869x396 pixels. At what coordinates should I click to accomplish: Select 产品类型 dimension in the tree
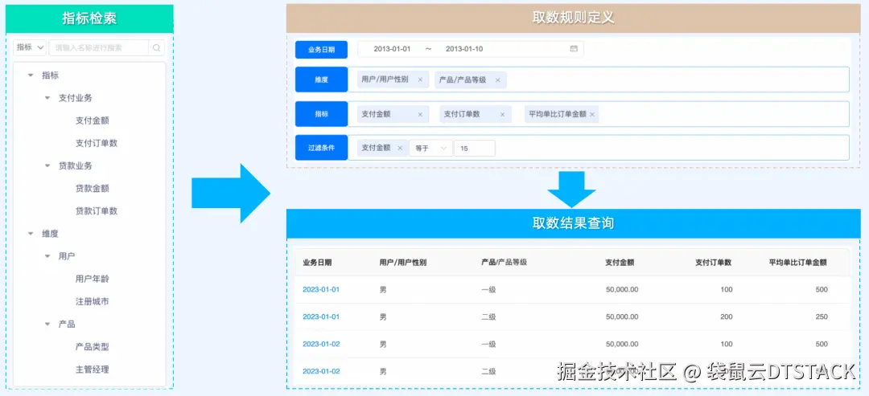(x=93, y=347)
